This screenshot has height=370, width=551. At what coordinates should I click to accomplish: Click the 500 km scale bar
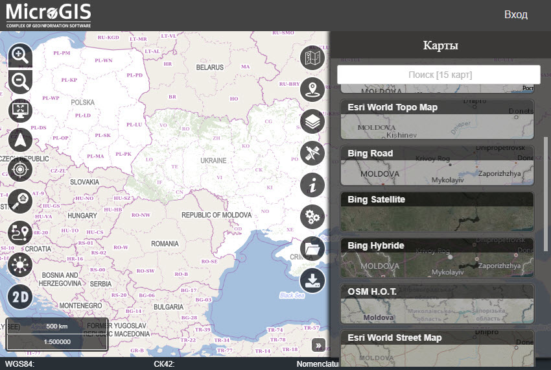click(57, 327)
